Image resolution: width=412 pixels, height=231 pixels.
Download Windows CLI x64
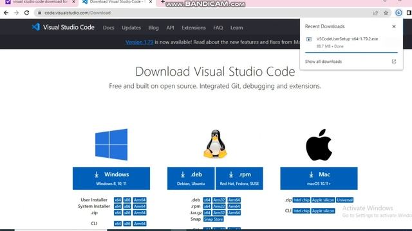[x=118, y=223]
